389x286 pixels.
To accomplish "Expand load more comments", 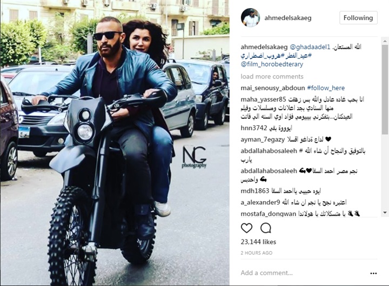I will pos(272,76).
